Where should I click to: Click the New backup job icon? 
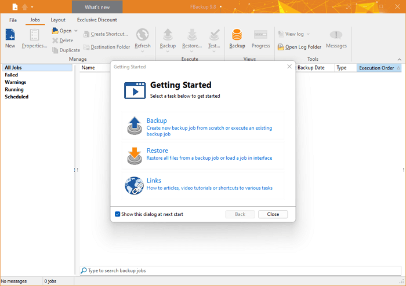[x=10, y=35]
